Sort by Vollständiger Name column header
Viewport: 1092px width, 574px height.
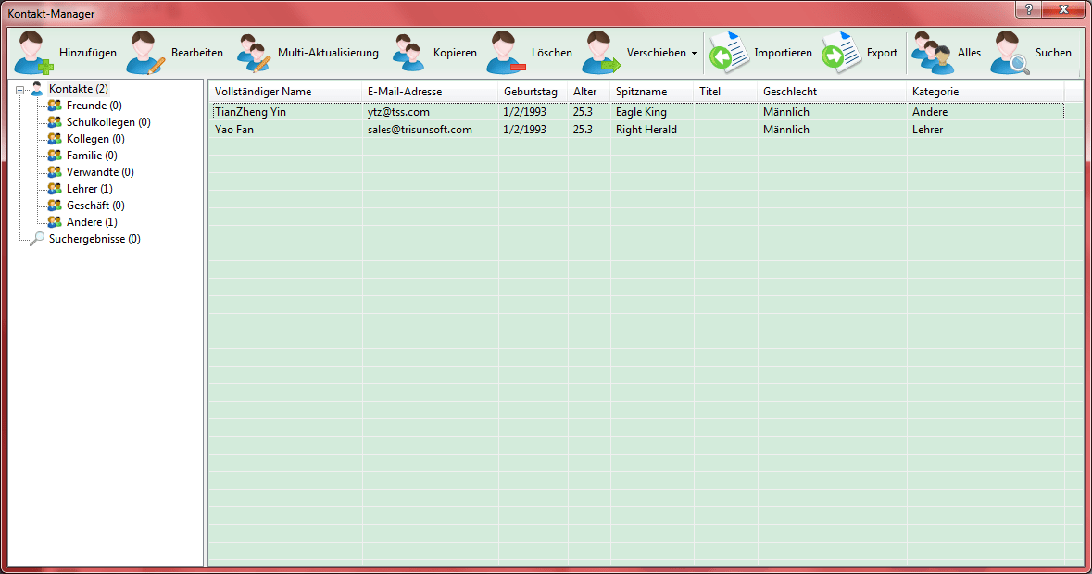tap(285, 92)
